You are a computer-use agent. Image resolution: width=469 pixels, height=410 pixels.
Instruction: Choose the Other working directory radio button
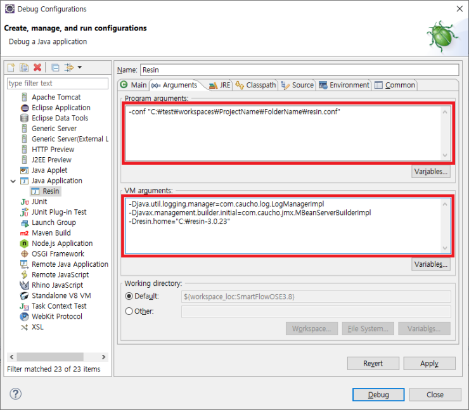pyautogui.click(x=129, y=311)
